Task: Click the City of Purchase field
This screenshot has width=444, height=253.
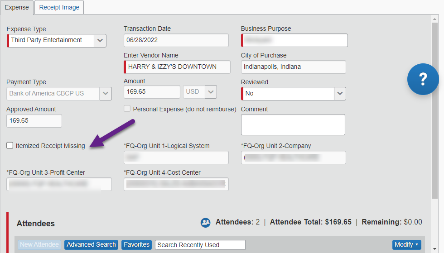Action: [293, 67]
